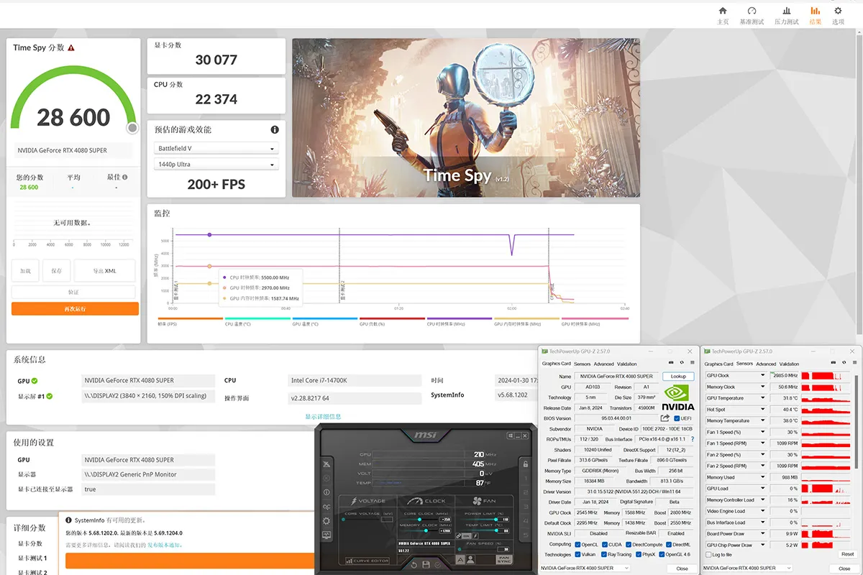This screenshot has height=575, width=863.
Task: Click the orange Run Again (再次运行) button
Action: 75,308
